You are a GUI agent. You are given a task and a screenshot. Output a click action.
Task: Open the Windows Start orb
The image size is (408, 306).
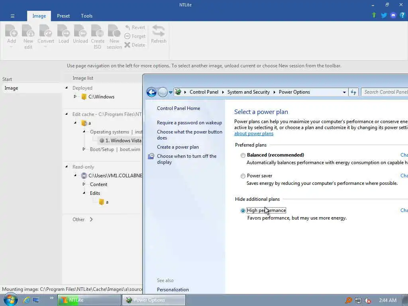10,300
